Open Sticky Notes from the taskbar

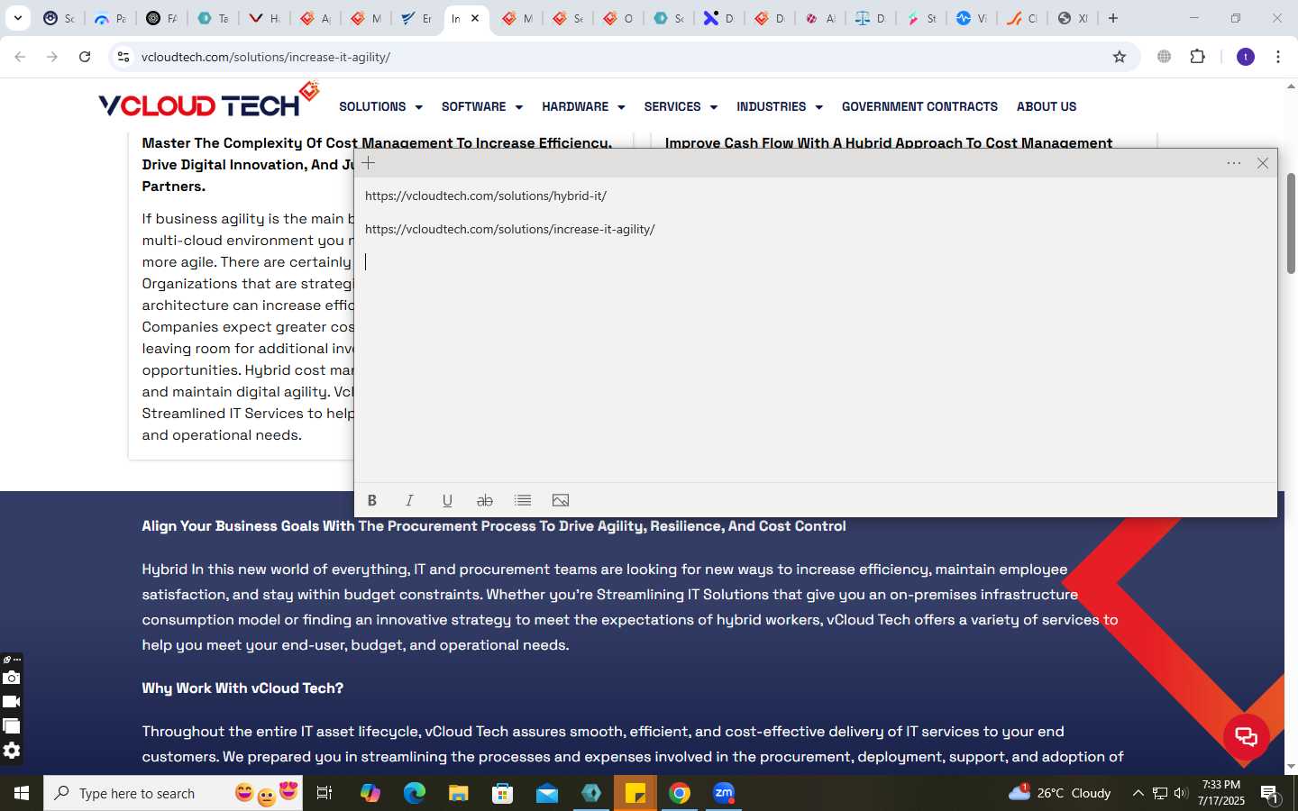tap(635, 793)
